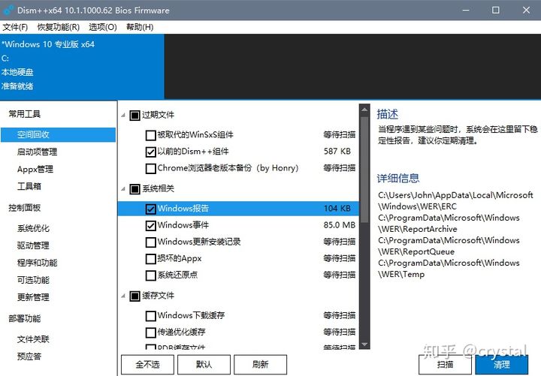
Task: Toggle the 系统相关 group checkbox
Action: coord(134,189)
